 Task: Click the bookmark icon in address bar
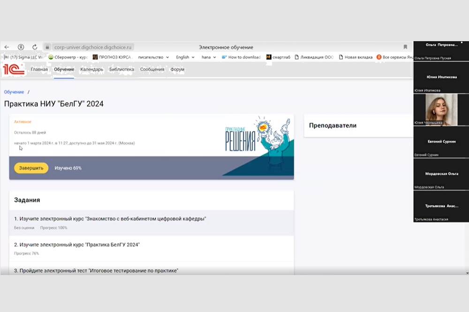point(405,47)
